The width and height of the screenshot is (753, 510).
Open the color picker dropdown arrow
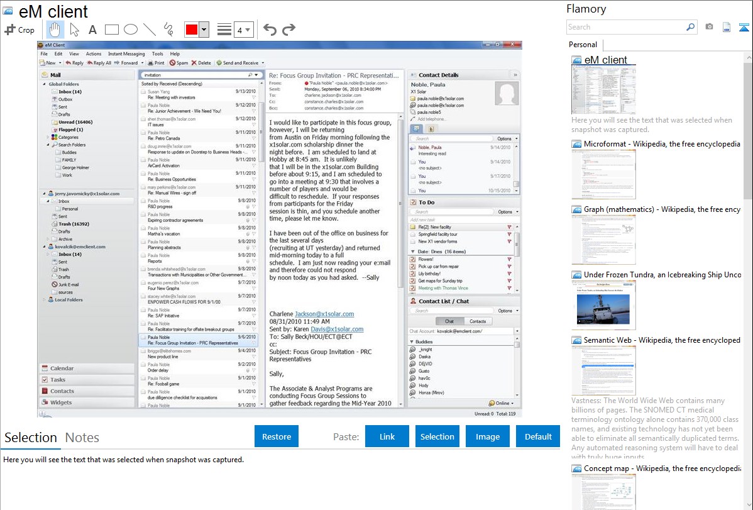204,30
